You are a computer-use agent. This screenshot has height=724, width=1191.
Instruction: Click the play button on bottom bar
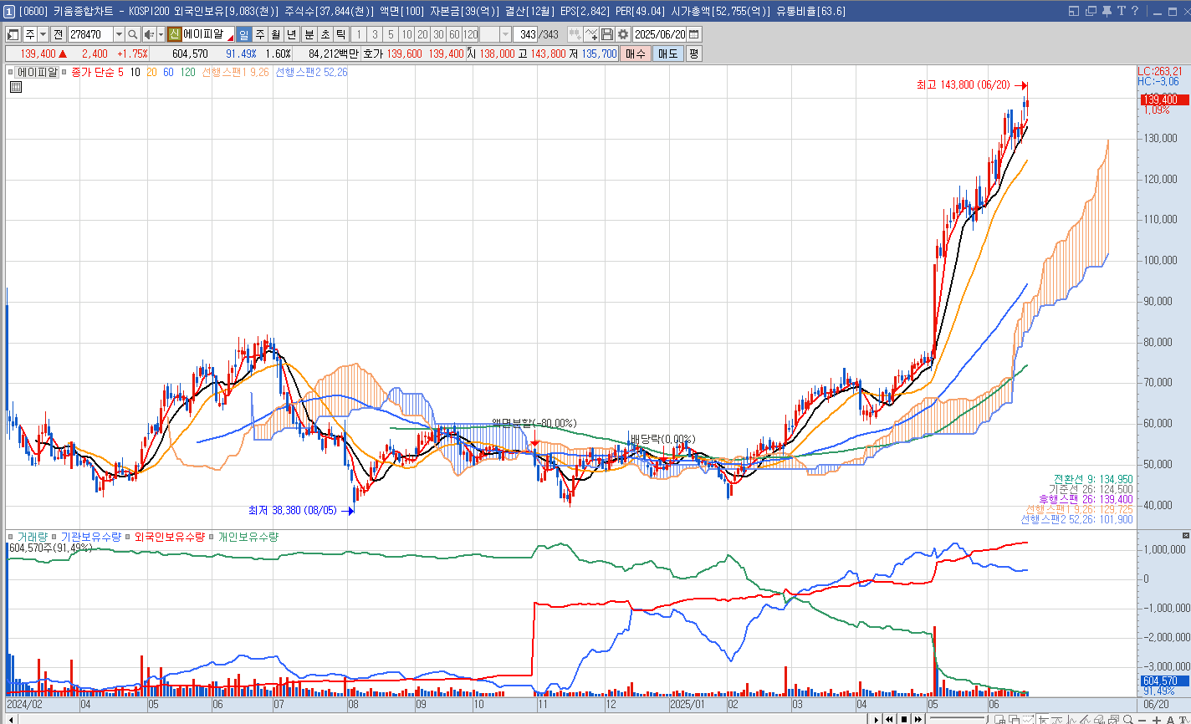[x=877, y=719]
